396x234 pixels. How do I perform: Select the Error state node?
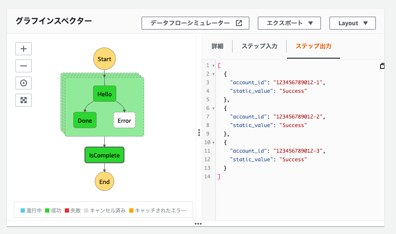[124, 120]
